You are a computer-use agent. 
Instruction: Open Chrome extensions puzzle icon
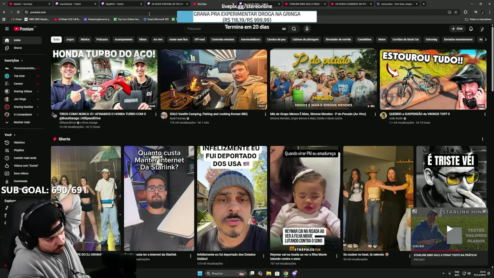[x=465, y=12]
